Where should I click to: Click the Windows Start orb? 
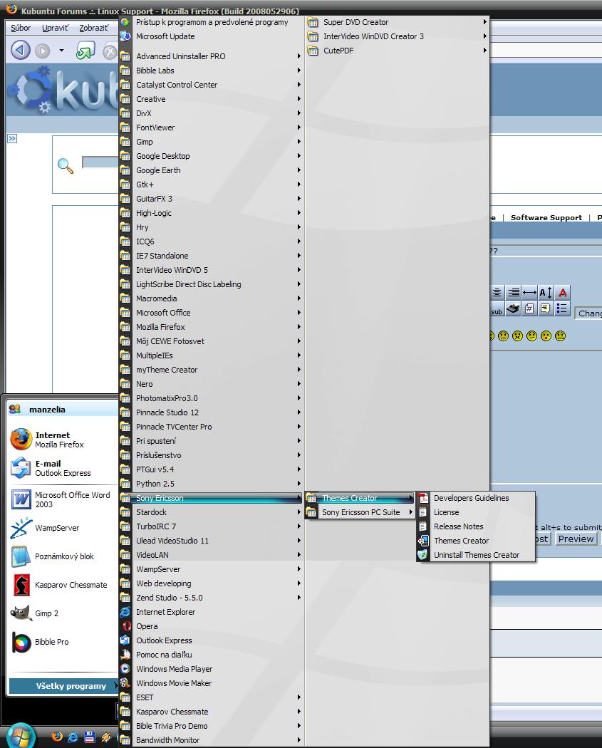click(19, 735)
